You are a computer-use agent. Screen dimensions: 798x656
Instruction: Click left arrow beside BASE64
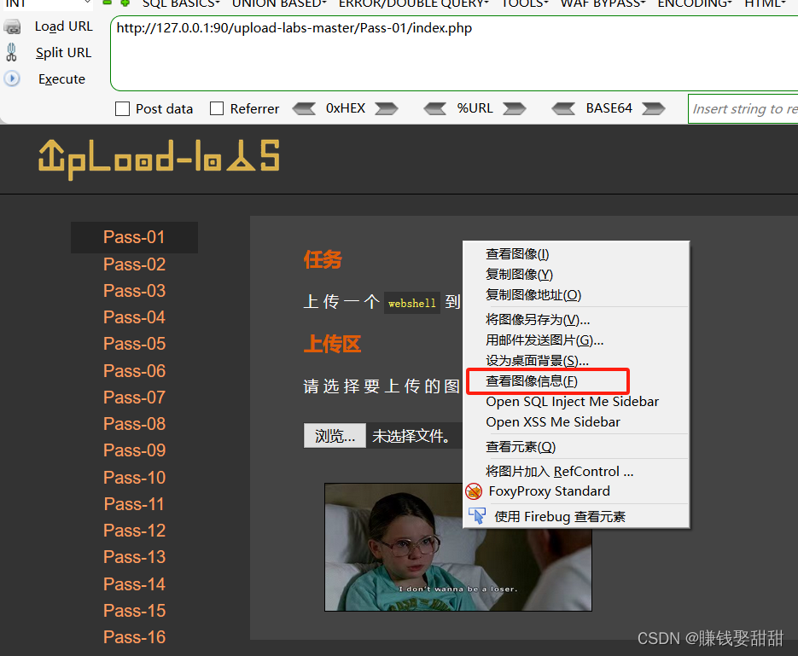(x=564, y=108)
